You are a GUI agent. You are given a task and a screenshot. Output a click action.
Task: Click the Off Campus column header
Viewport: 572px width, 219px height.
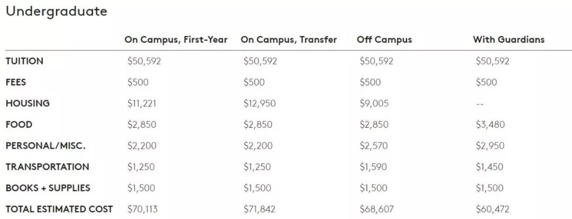click(x=384, y=40)
